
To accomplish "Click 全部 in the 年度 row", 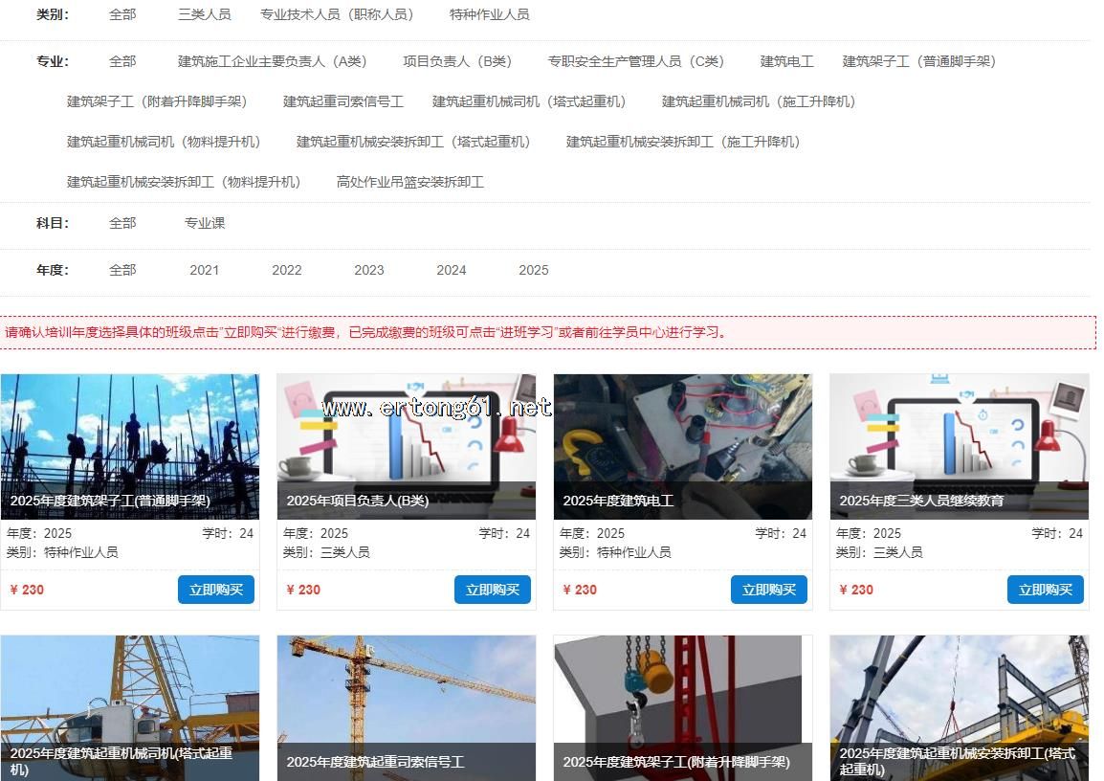I will pos(122,270).
